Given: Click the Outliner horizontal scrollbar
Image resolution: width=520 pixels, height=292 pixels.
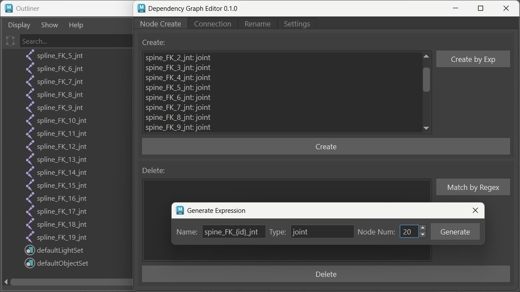Looking at the screenshot, I should pyautogui.click(x=72, y=282).
